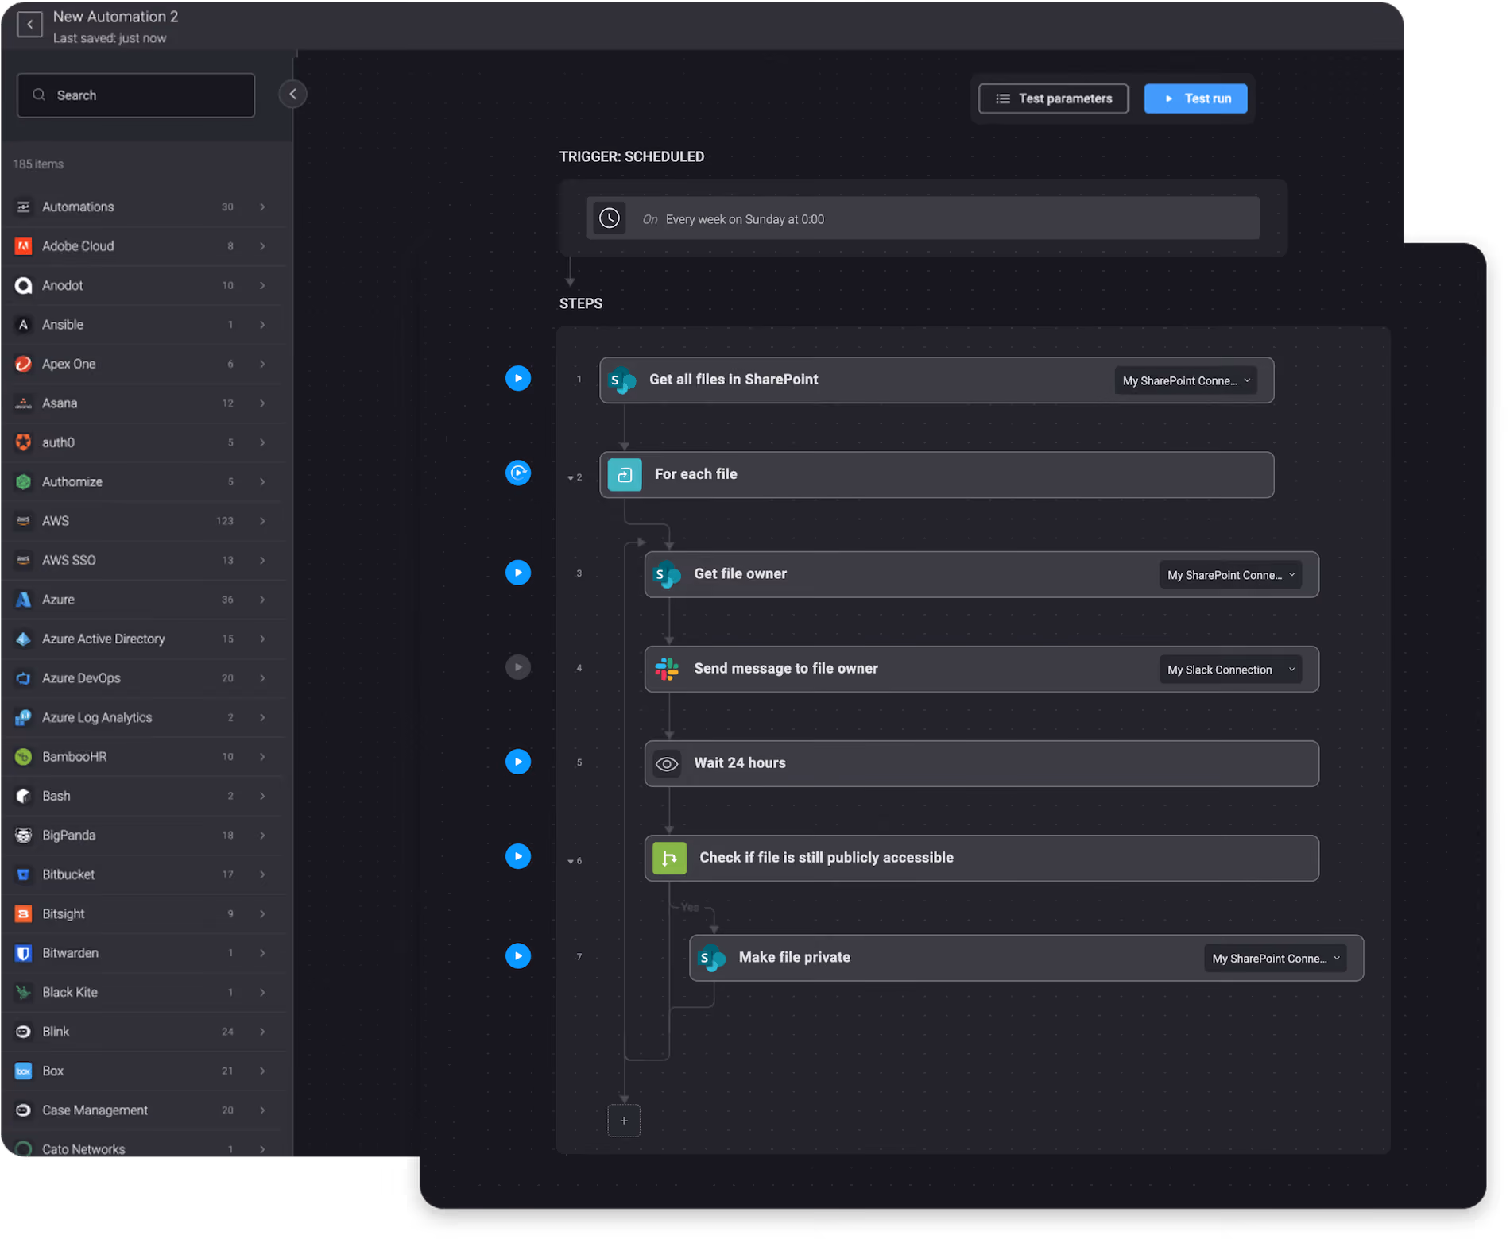Open the My Slack Connection dropdown

coord(1230,670)
